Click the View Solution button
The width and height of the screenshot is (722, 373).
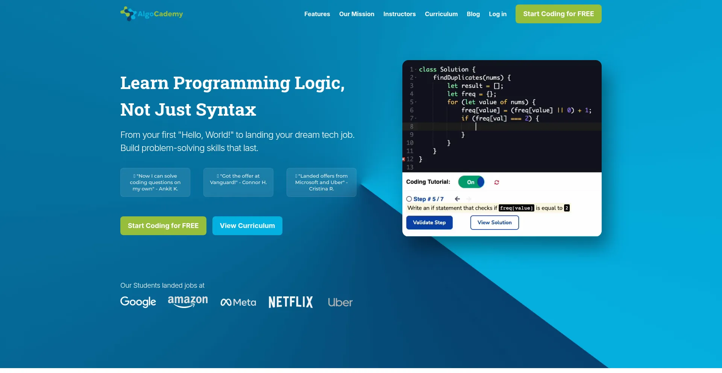(494, 223)
